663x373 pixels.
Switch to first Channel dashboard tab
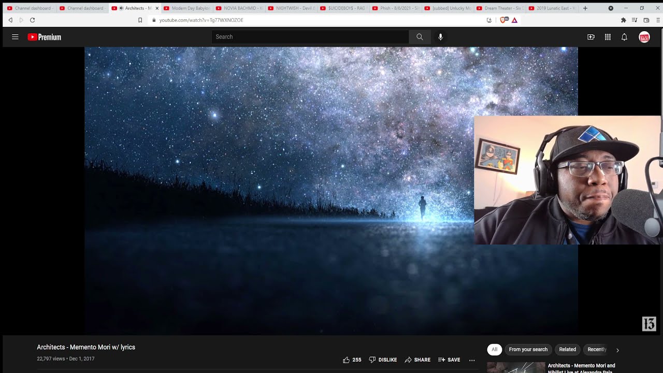pos(30,8)
